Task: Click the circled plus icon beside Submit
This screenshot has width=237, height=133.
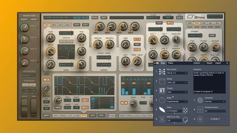Action: [x=200, y=119]
